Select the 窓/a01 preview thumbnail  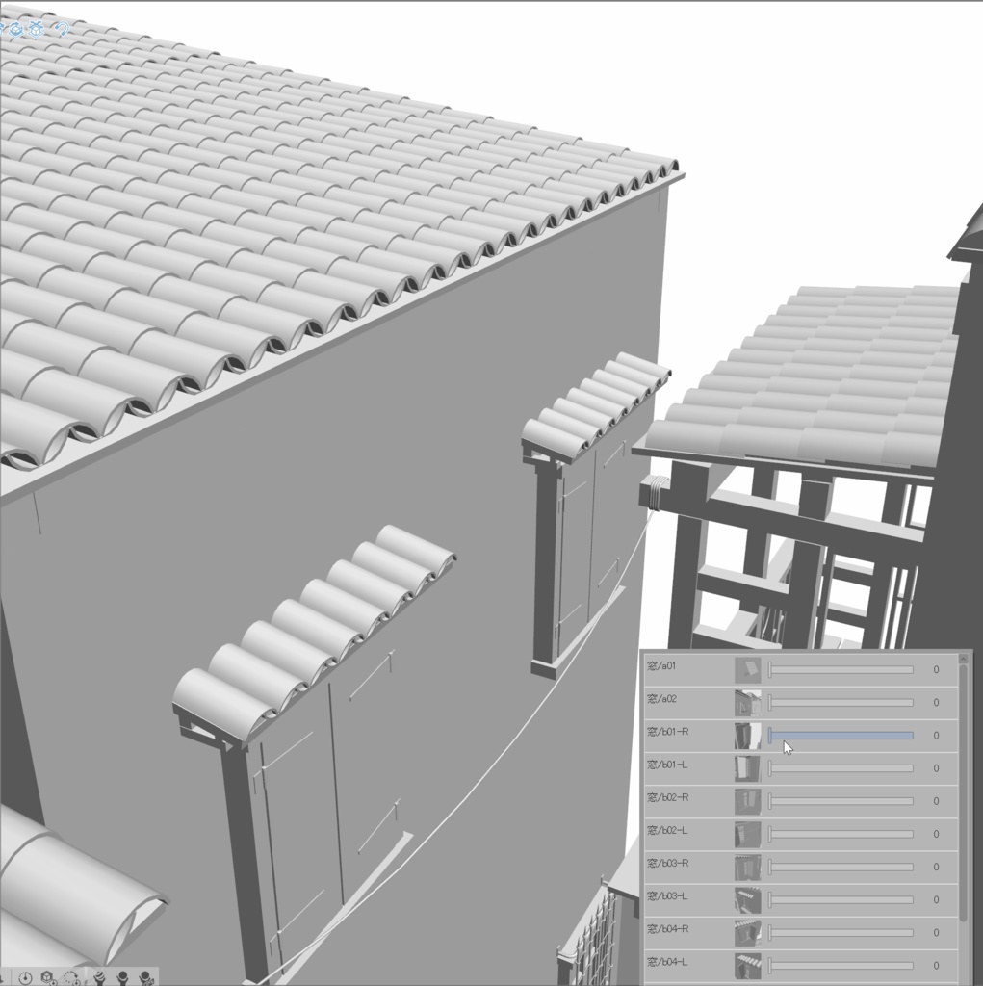point(748,670)
